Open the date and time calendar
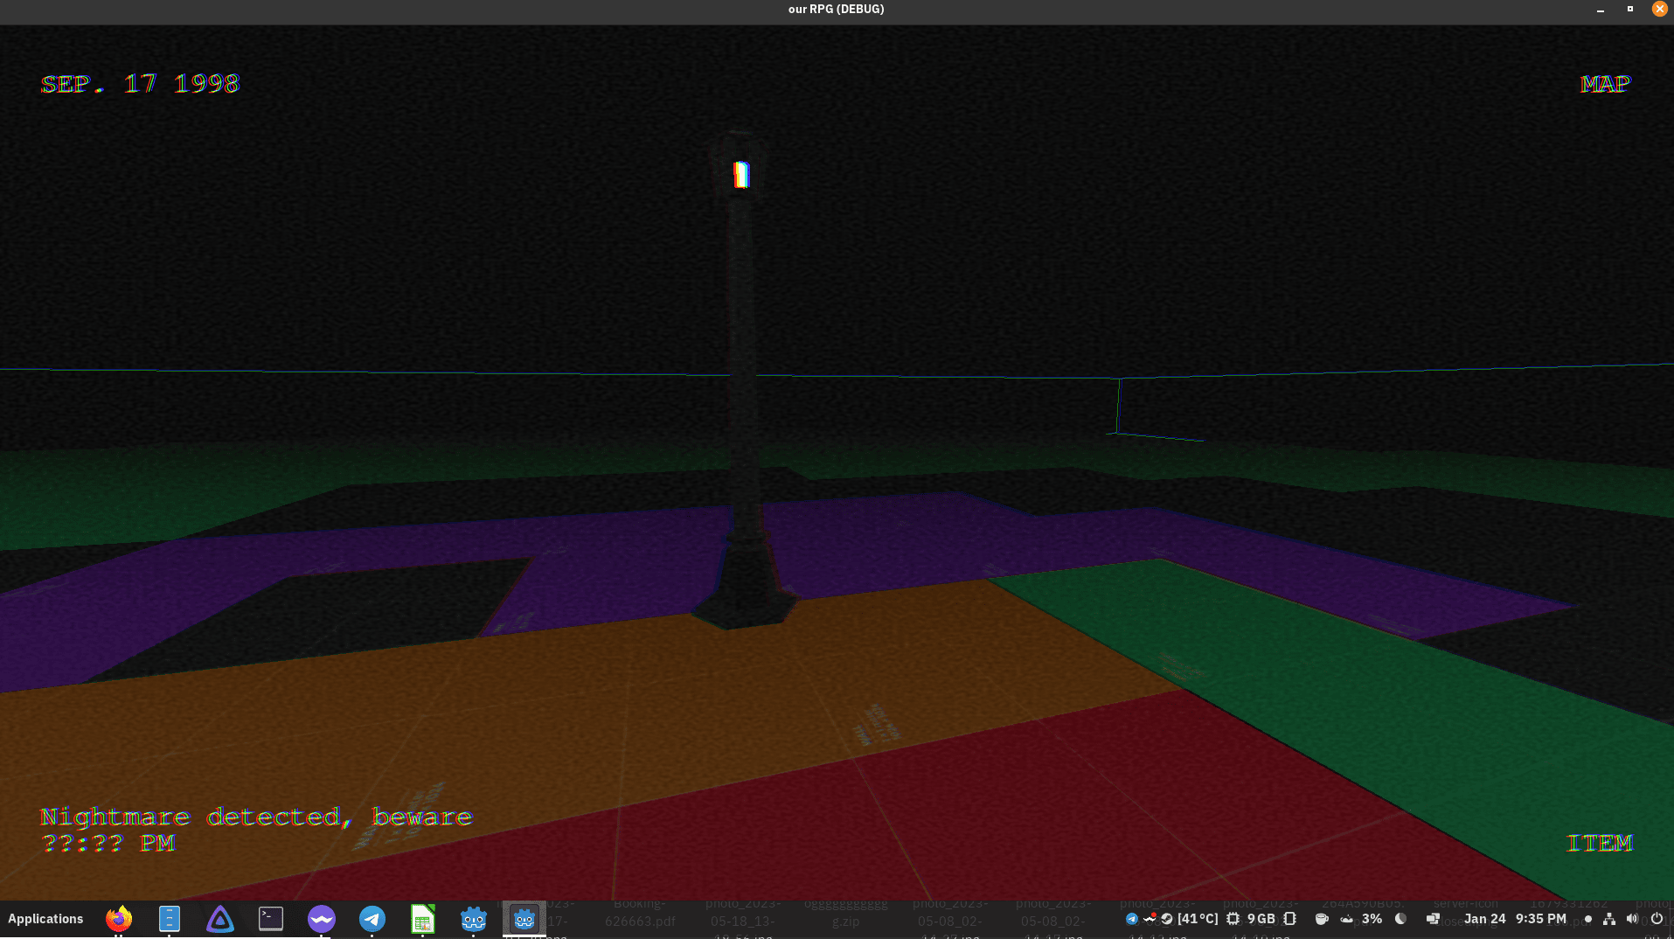 pos(1515,919)
